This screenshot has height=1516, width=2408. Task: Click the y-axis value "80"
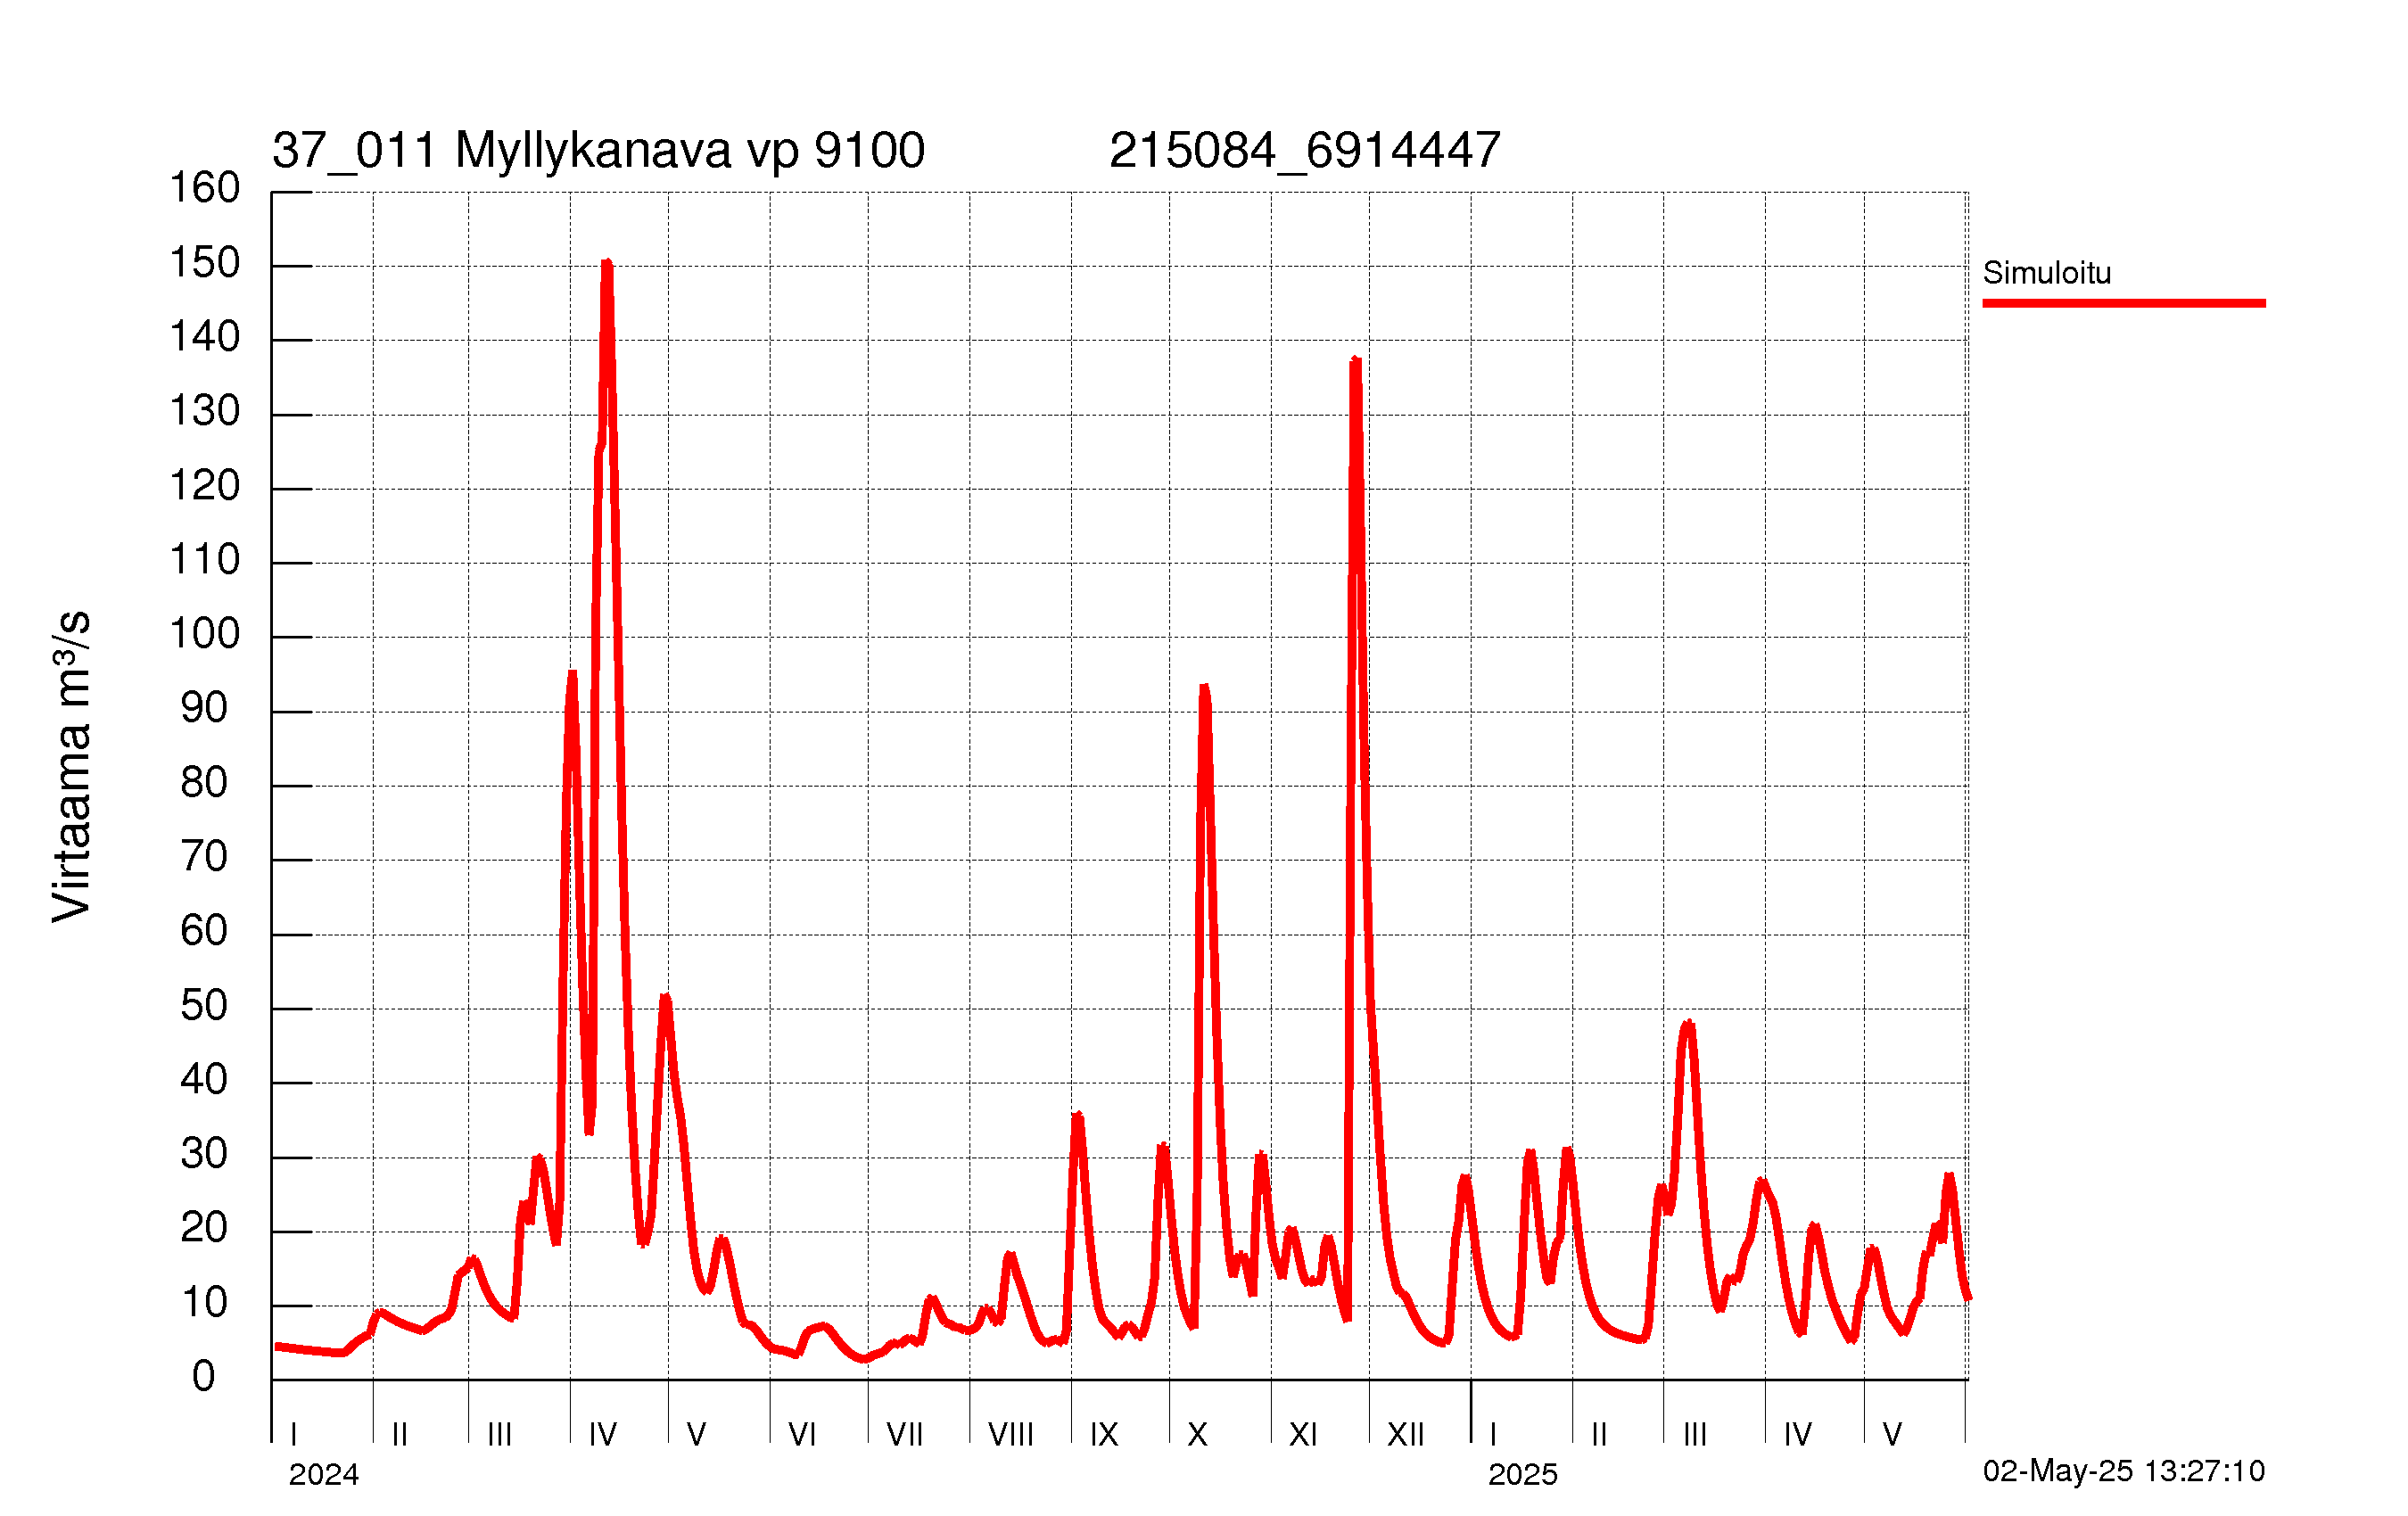click(204, 783)
